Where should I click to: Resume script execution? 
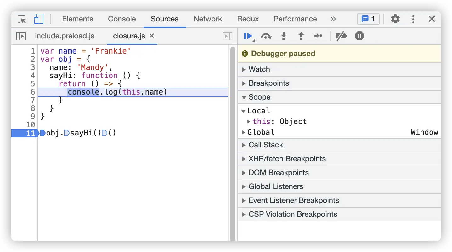pos(248,36)
